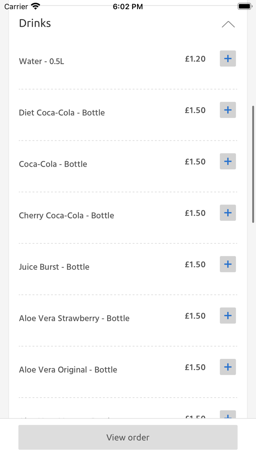Image resolution: width=256 pixels, height=456 pixels.
Task: Click the Drinks section heading
Action: click(x=35, y=23)
